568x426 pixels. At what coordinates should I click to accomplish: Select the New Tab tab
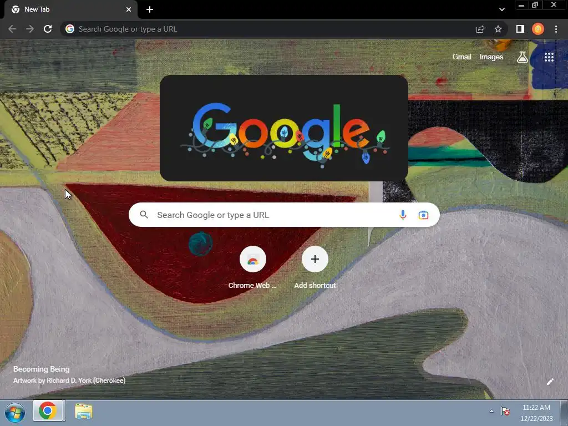point(70,9)
